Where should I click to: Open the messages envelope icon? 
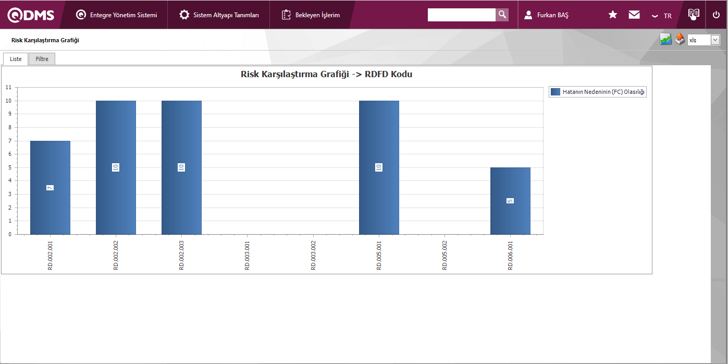(634, 15)
